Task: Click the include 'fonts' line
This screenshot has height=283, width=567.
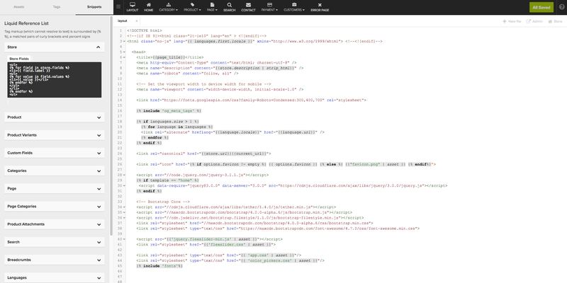Action: pyautogui.click(x=159, y=266)
